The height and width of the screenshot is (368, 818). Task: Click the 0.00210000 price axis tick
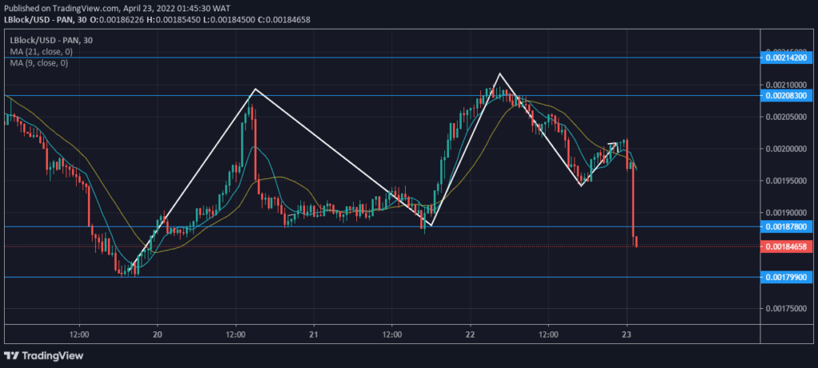tap(786, 85)
